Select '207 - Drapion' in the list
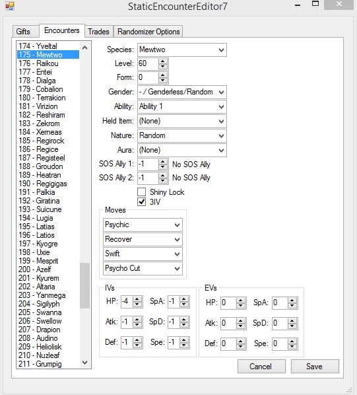 click(48, 330)
